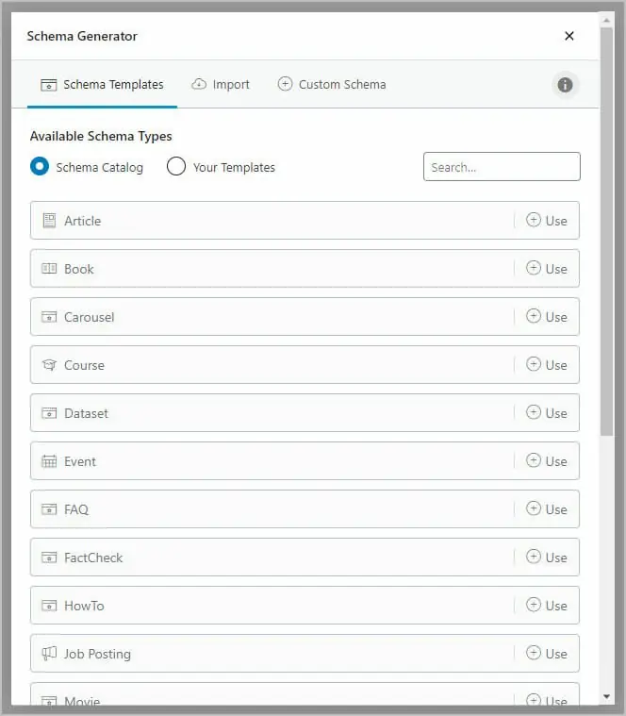This screenshot has height=716, width=626.
Task: Click the FAQ schema icon
Action: (x=49, y=509)
